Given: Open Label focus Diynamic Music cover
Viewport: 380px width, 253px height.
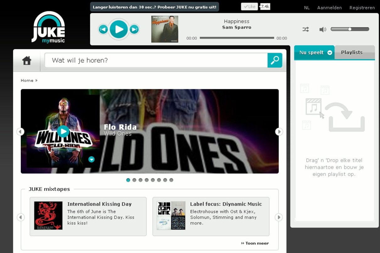Looking at the screenshot, I should point(171,216).
